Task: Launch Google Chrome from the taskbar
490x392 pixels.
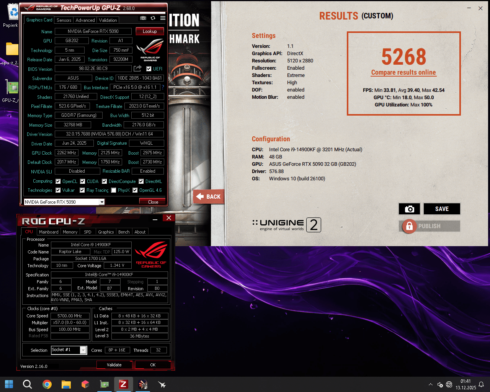Action: click(x=47, y=384)
